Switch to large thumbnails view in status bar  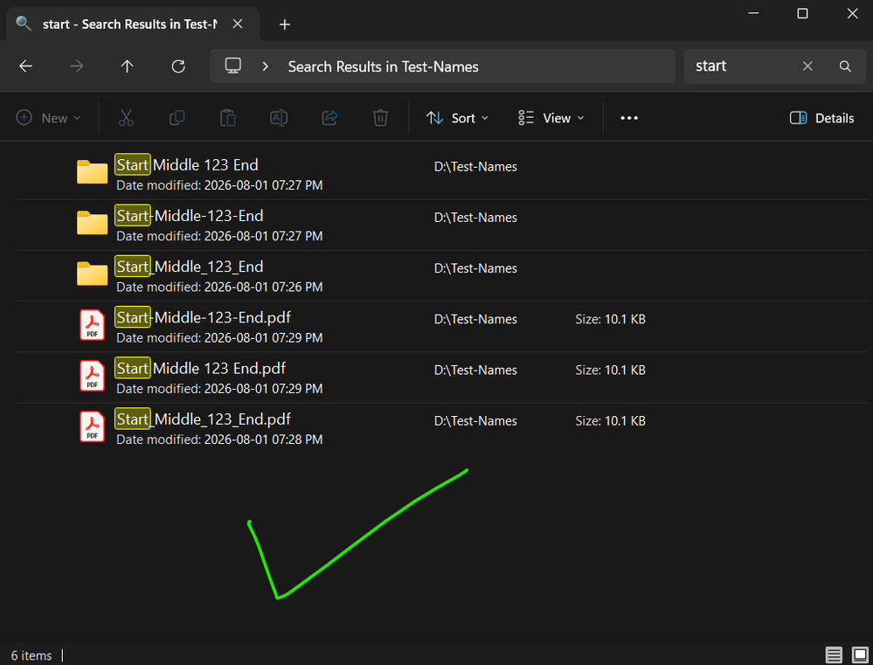click(860, 655)
